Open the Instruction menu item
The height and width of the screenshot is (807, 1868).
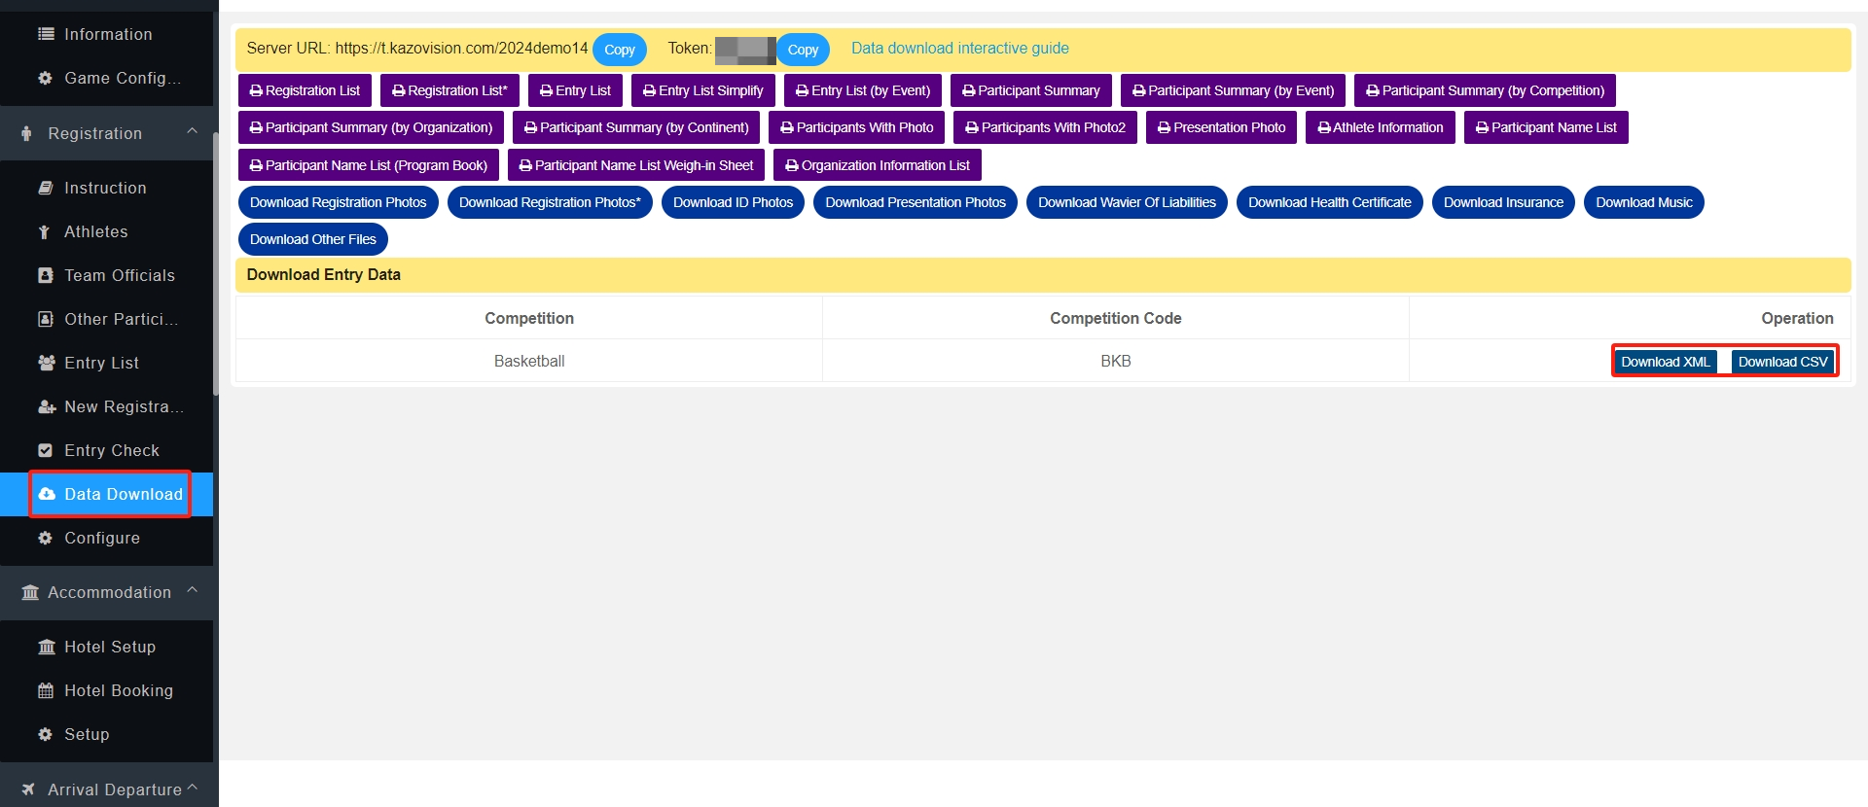[105, 188]
